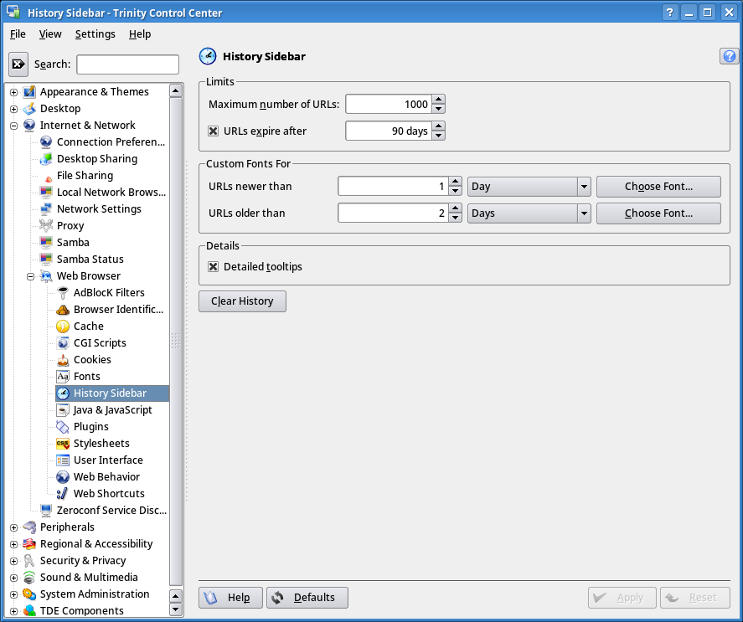Decrease URLs older than value with down arrow
The height and width of the screenshot is (622, 743).
456,218
